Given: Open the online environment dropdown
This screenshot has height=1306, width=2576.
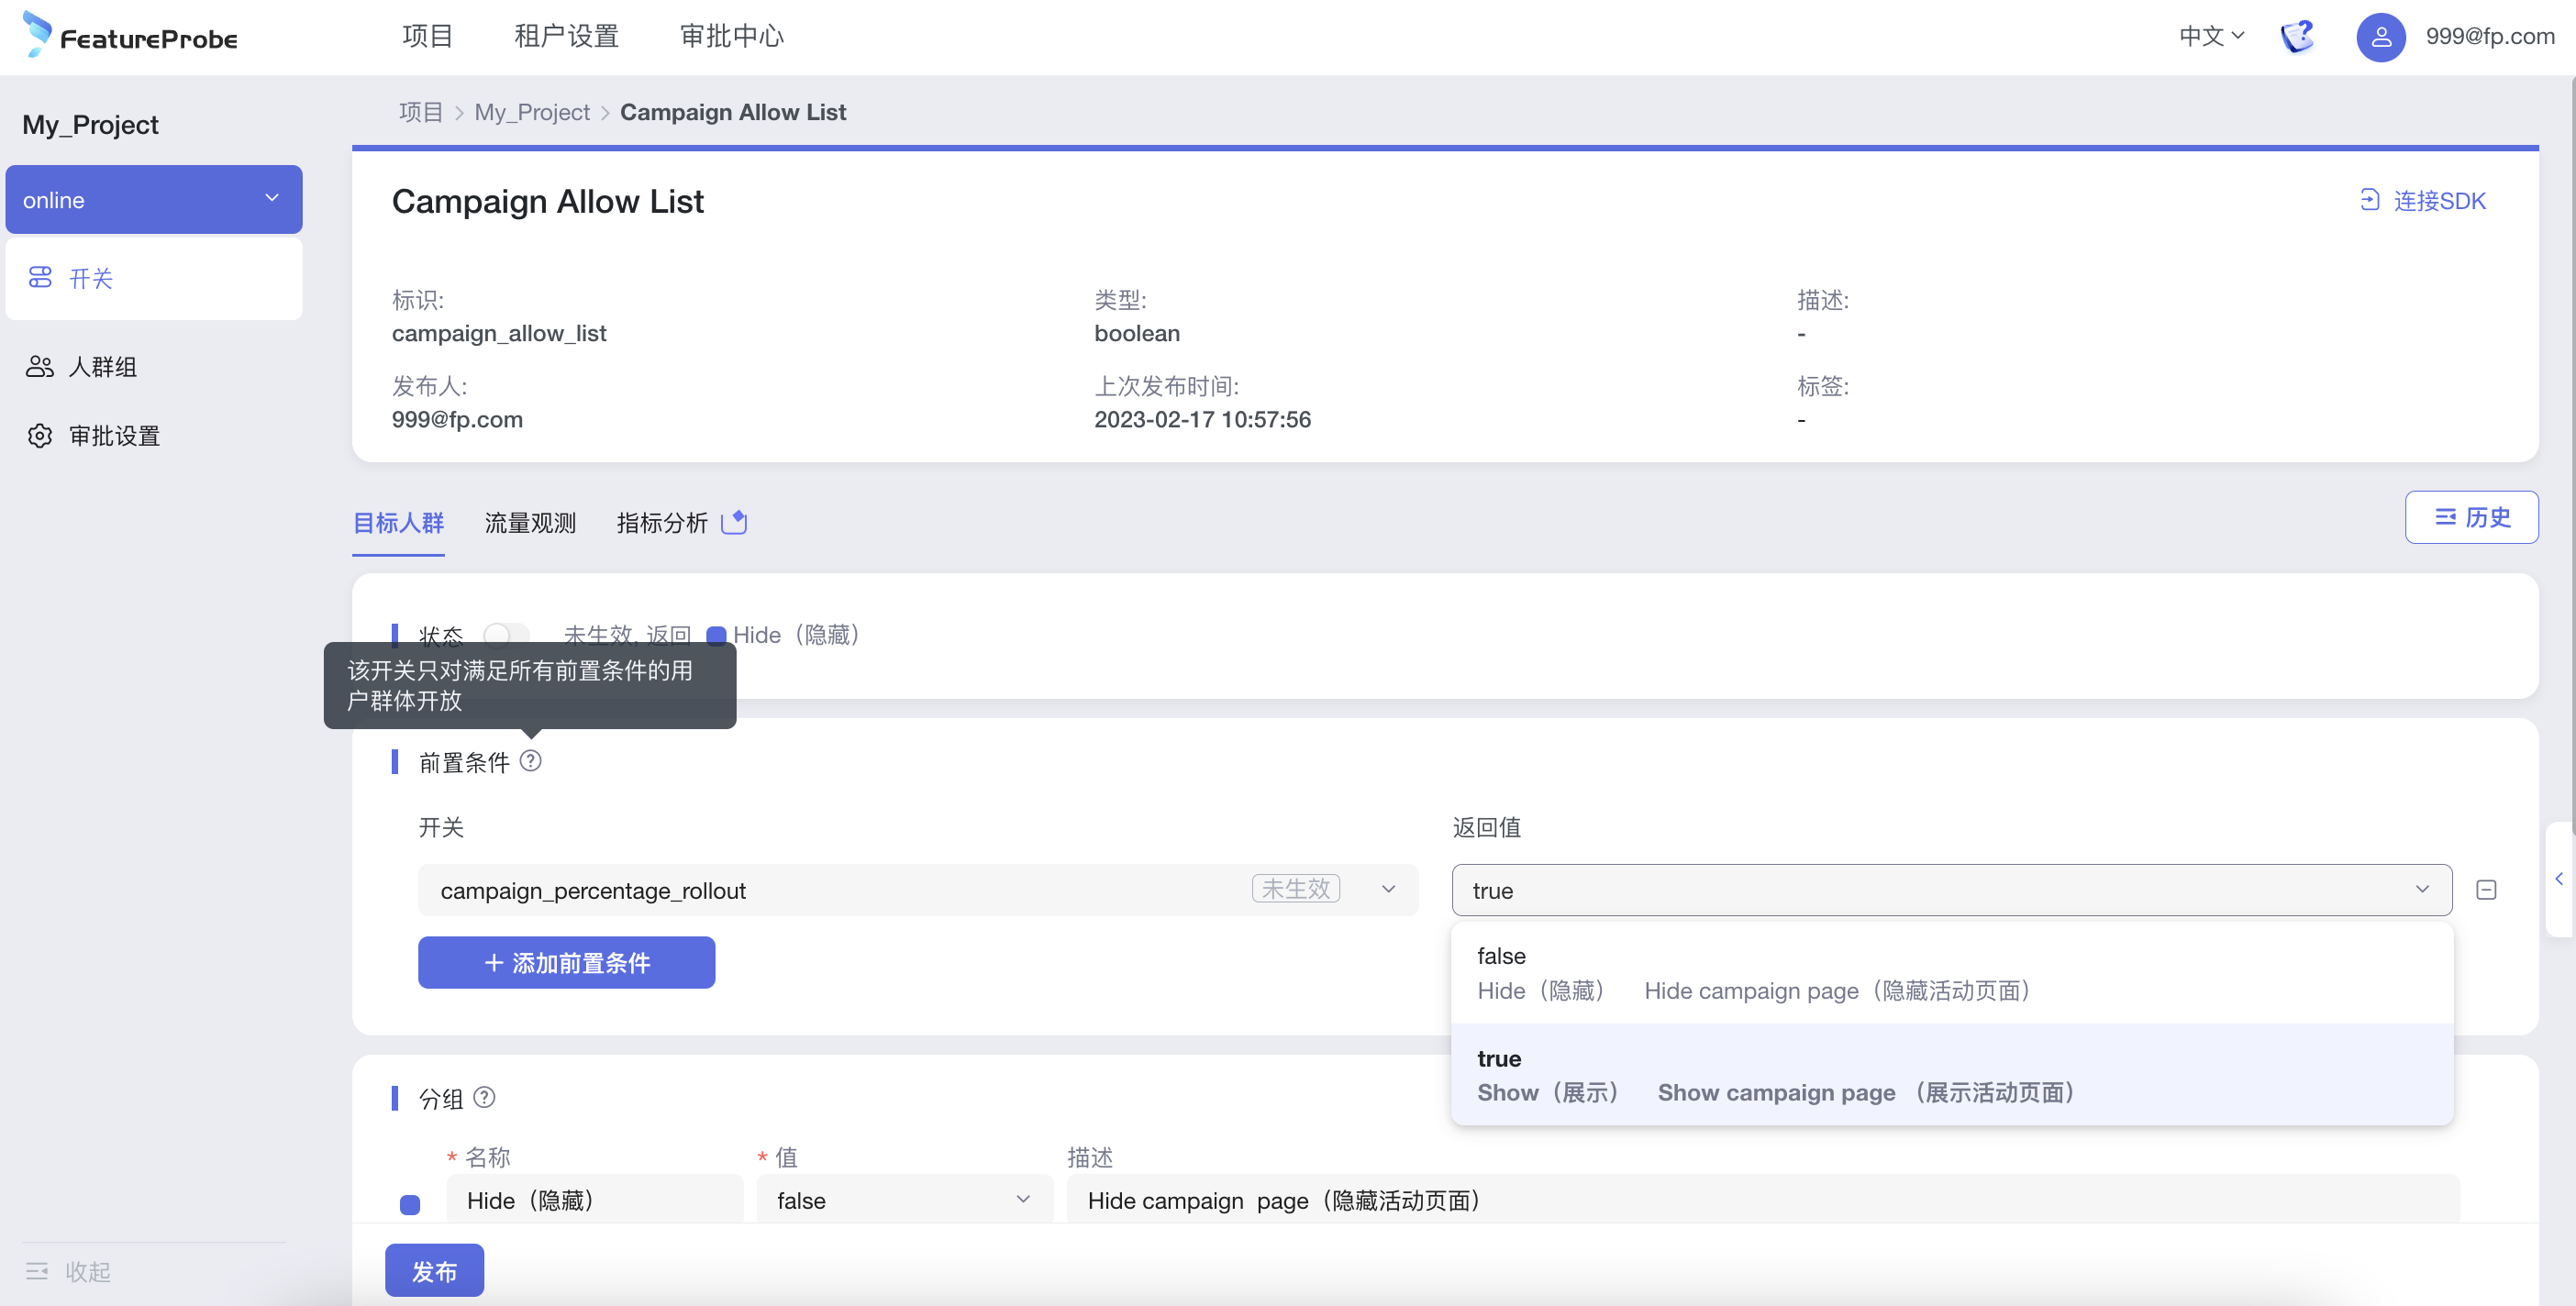Looking at the screenshot, I should pyautogui.click(x=154, y=199).
